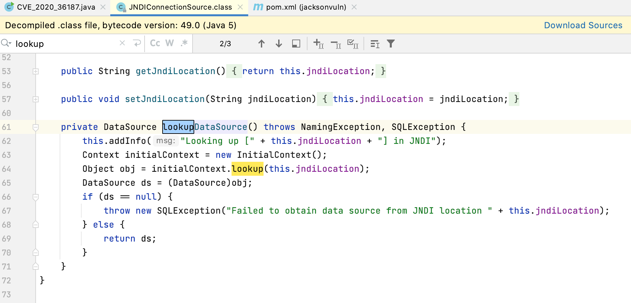Viewport: 631px width, 303px height.
Task: Go to previous search occurrence arrow
Action: [262, 44]
